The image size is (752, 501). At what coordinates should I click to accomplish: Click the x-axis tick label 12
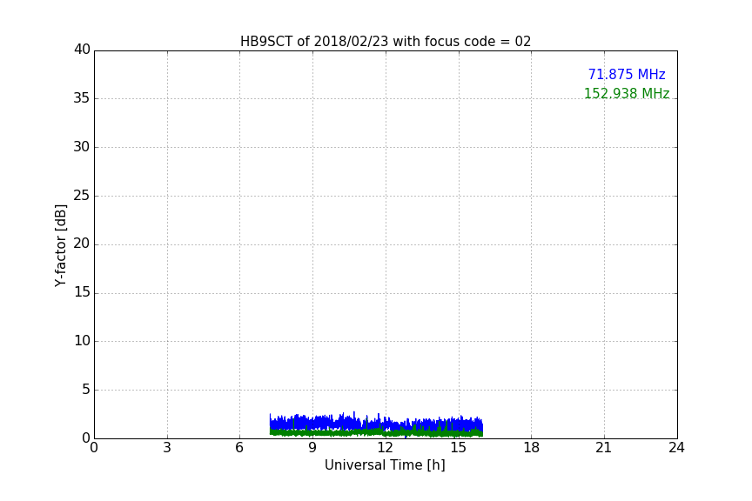385,448
